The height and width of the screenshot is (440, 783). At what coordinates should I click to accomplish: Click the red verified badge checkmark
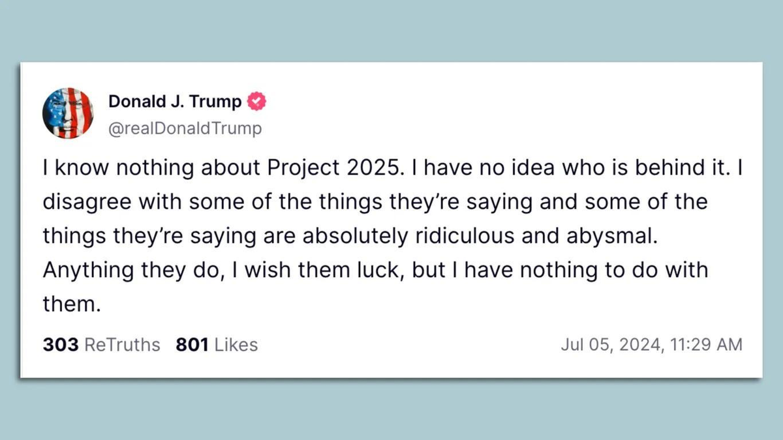257,102
